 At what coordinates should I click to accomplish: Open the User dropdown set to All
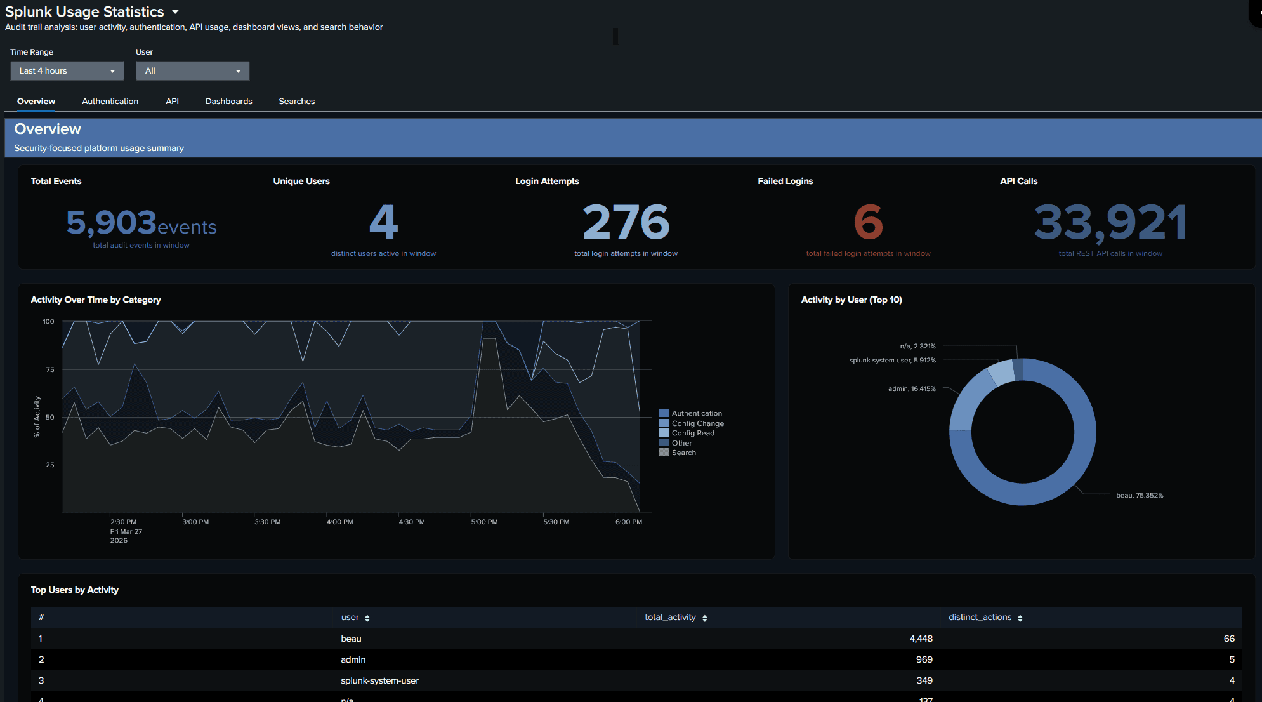pos(192,70)
